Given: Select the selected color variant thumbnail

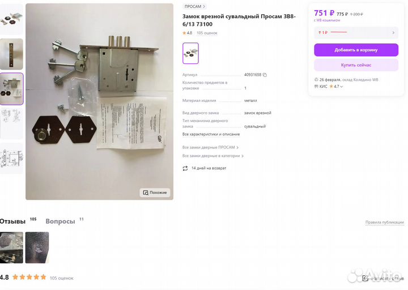Looking at the screenshot, I should 190,53.
